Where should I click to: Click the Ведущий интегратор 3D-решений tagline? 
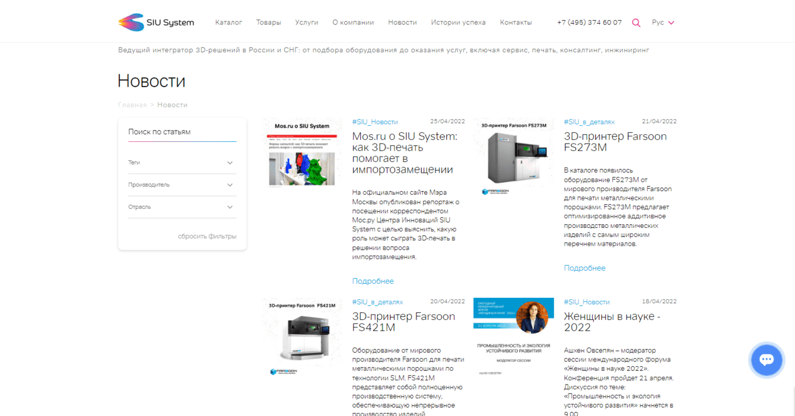coord(383,50)
